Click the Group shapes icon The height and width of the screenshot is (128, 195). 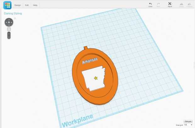181,5
